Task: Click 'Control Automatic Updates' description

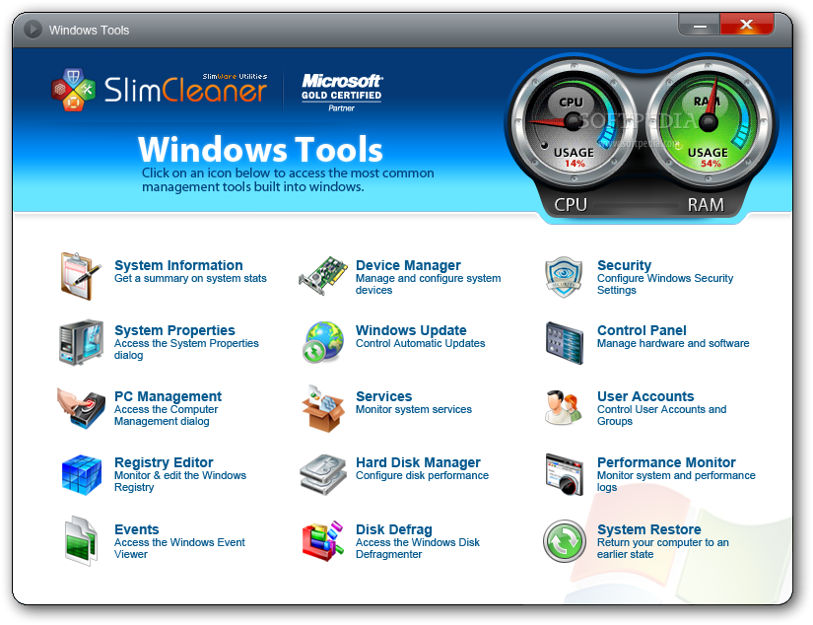Action: coord(421,343)
